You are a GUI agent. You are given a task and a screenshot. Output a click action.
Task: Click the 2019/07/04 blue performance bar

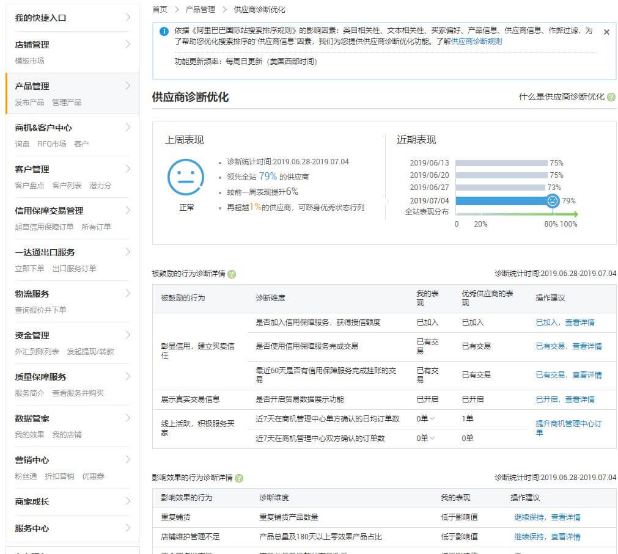(x=501, y=200)
